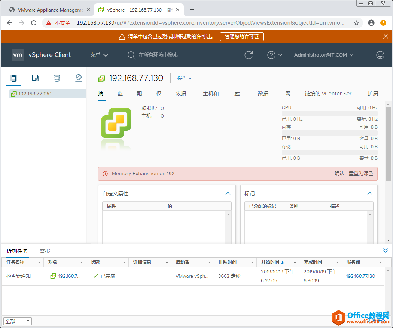
Task: Click 重置为绿色 on the memory alert
Action: [361, 173]
